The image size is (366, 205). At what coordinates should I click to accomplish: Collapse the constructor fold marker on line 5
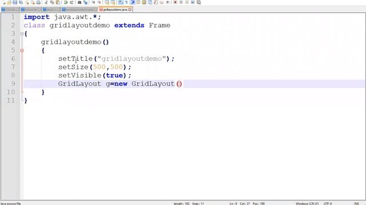point(22,51)
